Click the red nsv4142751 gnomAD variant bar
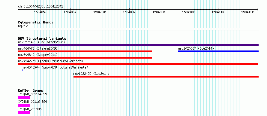267x116 pixels. (x=138, y=64)
